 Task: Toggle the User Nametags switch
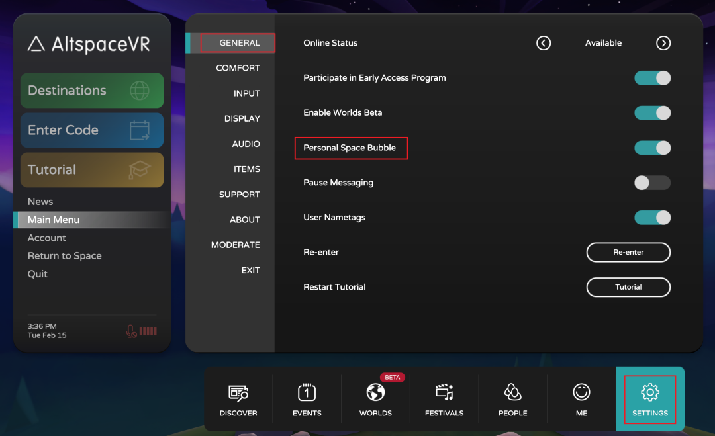[652, 217]
